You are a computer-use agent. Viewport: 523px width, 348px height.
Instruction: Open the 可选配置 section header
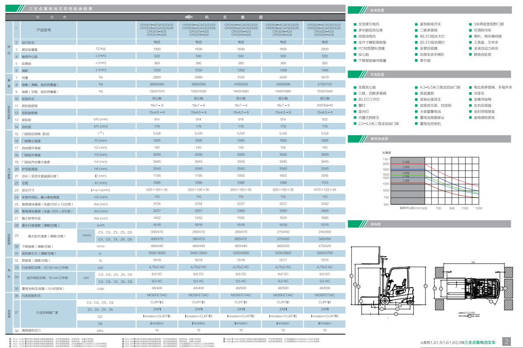coord(377,74)
